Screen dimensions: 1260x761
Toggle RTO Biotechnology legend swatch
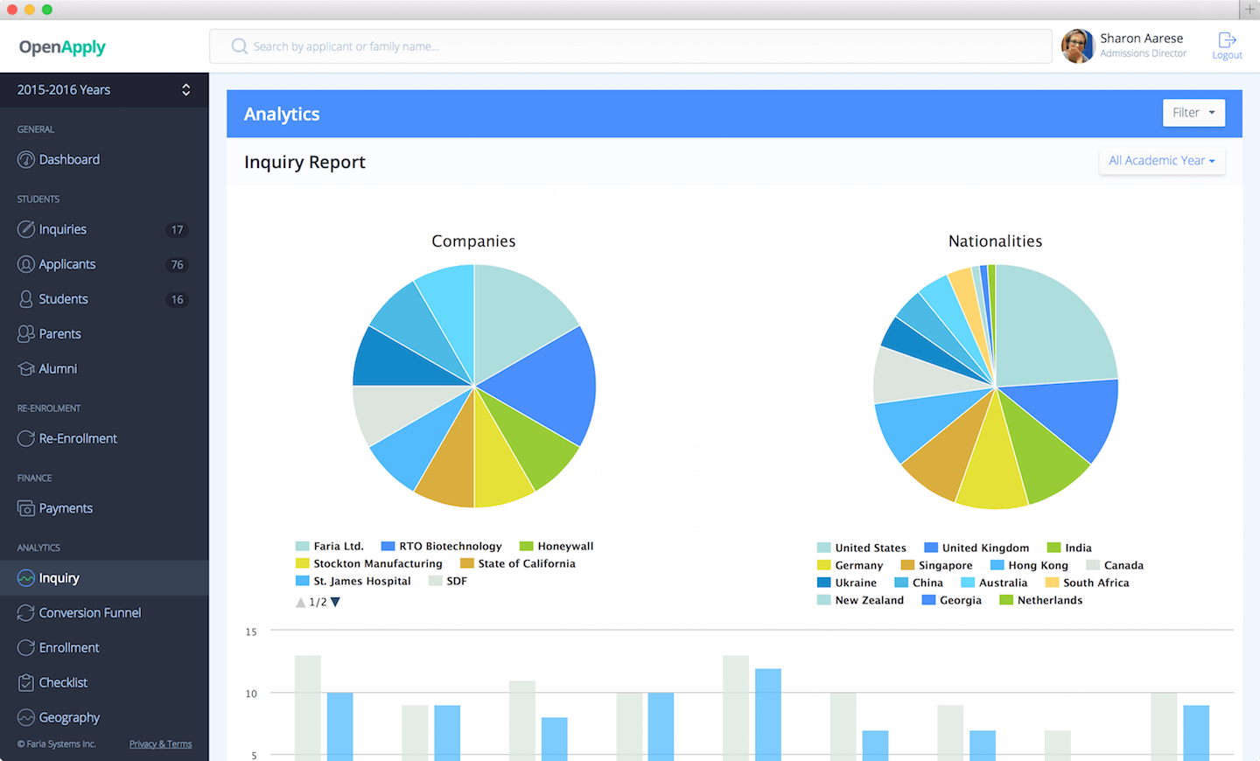388,546
